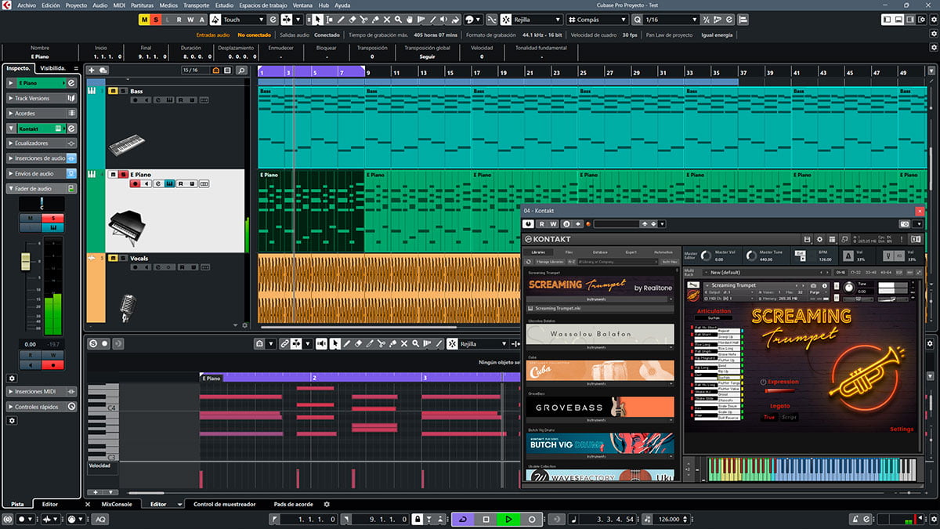This screenshot has width=940, height=529.
Task: Toggle the Cycle loop button in the transport
Action: (463, 519)
